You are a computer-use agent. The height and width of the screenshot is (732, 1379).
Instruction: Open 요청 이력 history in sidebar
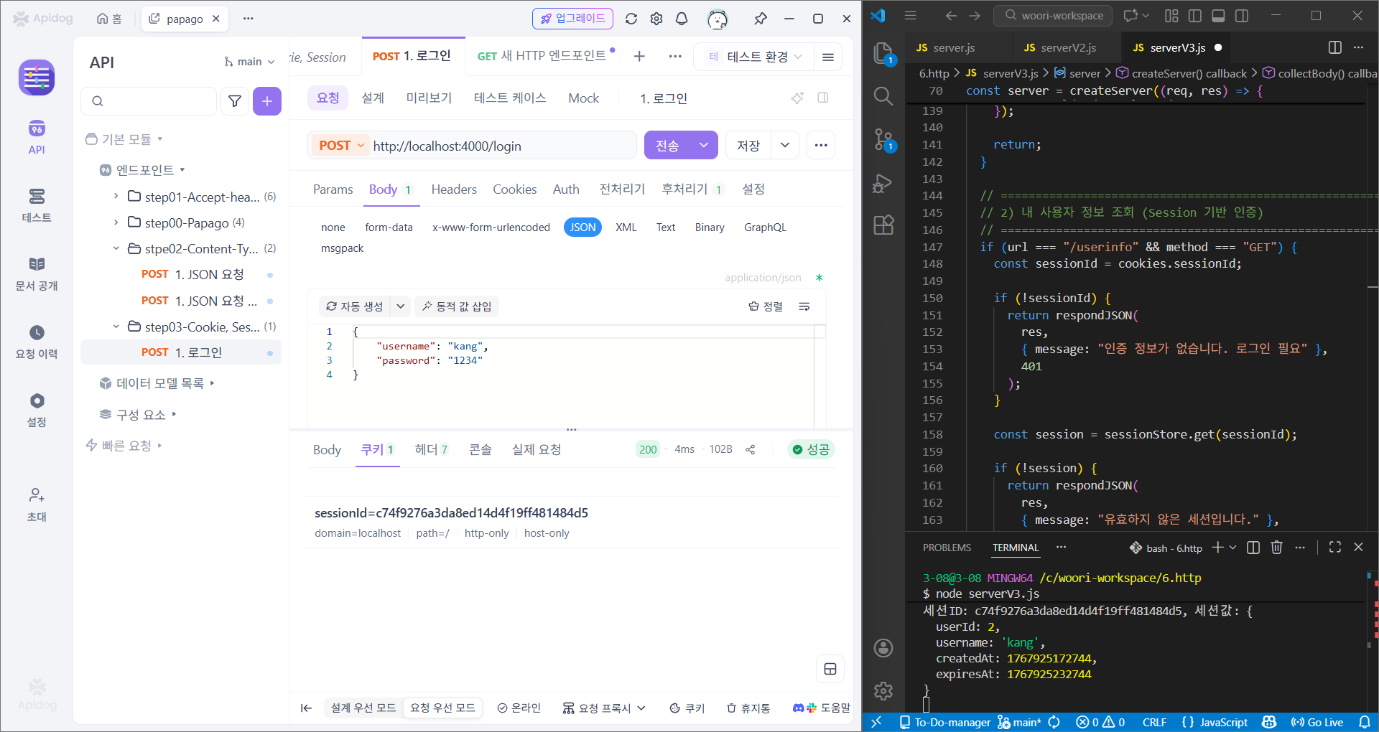pyautogui.click(x=37, y=342)
